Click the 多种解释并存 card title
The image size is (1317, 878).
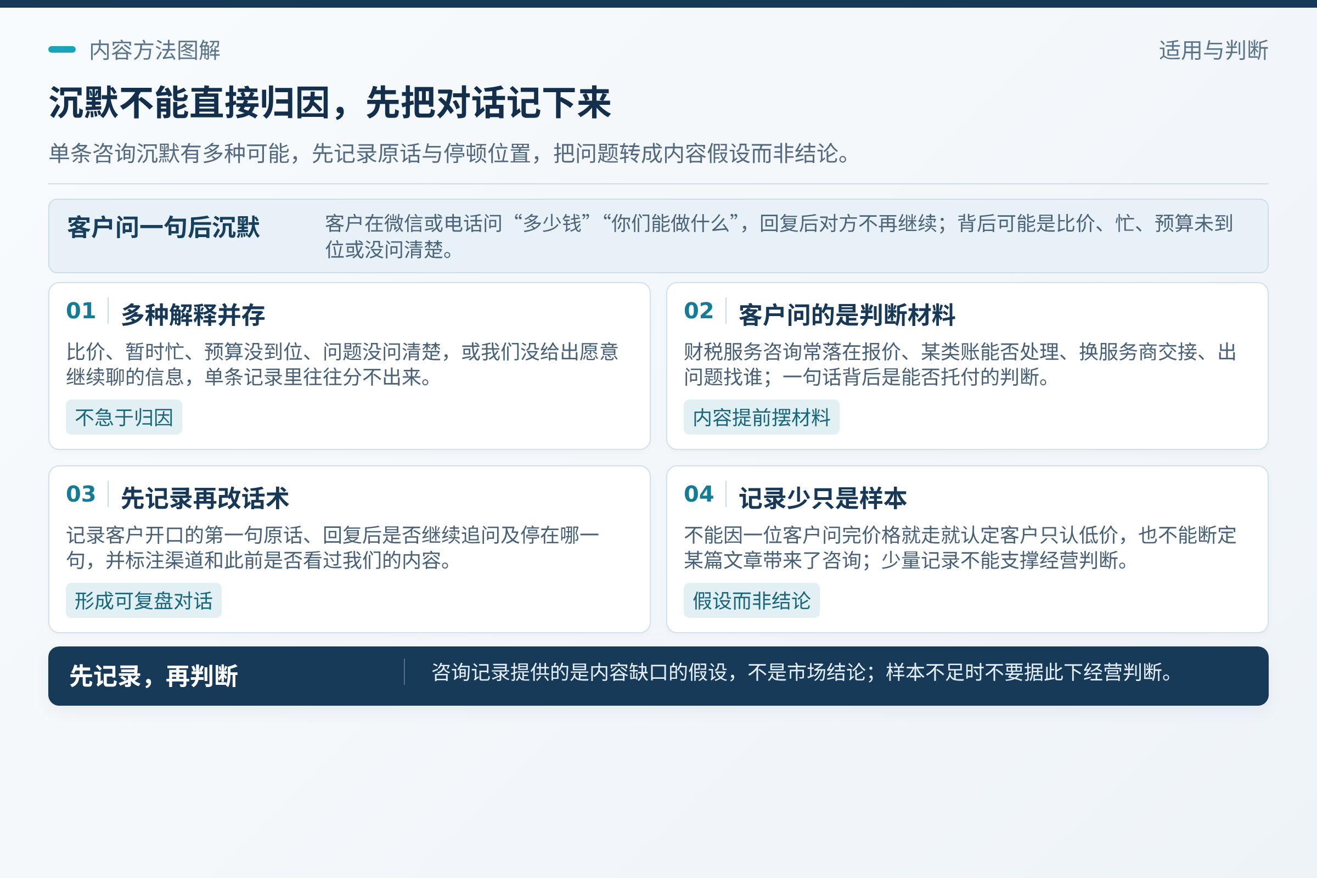click(193, 314)
